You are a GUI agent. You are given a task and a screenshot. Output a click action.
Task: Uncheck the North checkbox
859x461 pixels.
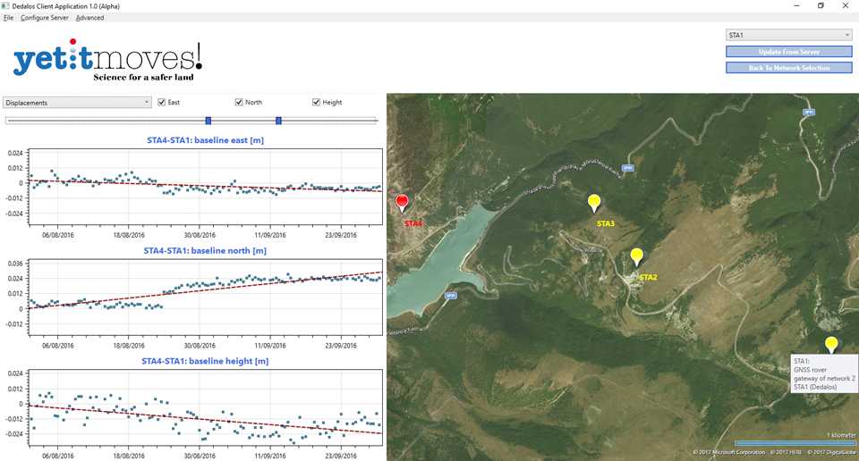[239, 102]
